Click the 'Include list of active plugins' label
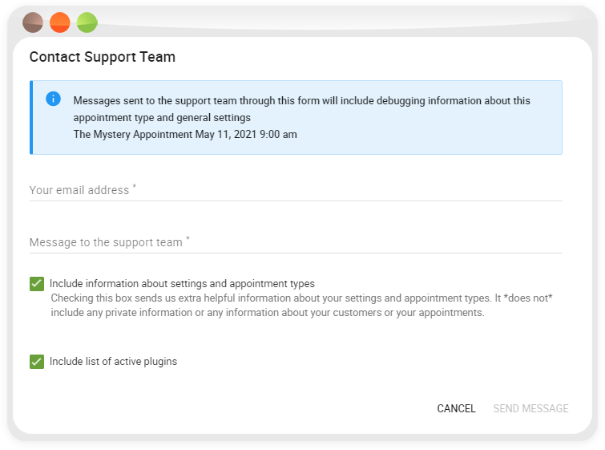This screenshot has height=450, width=605. click(x=114, y=362)
